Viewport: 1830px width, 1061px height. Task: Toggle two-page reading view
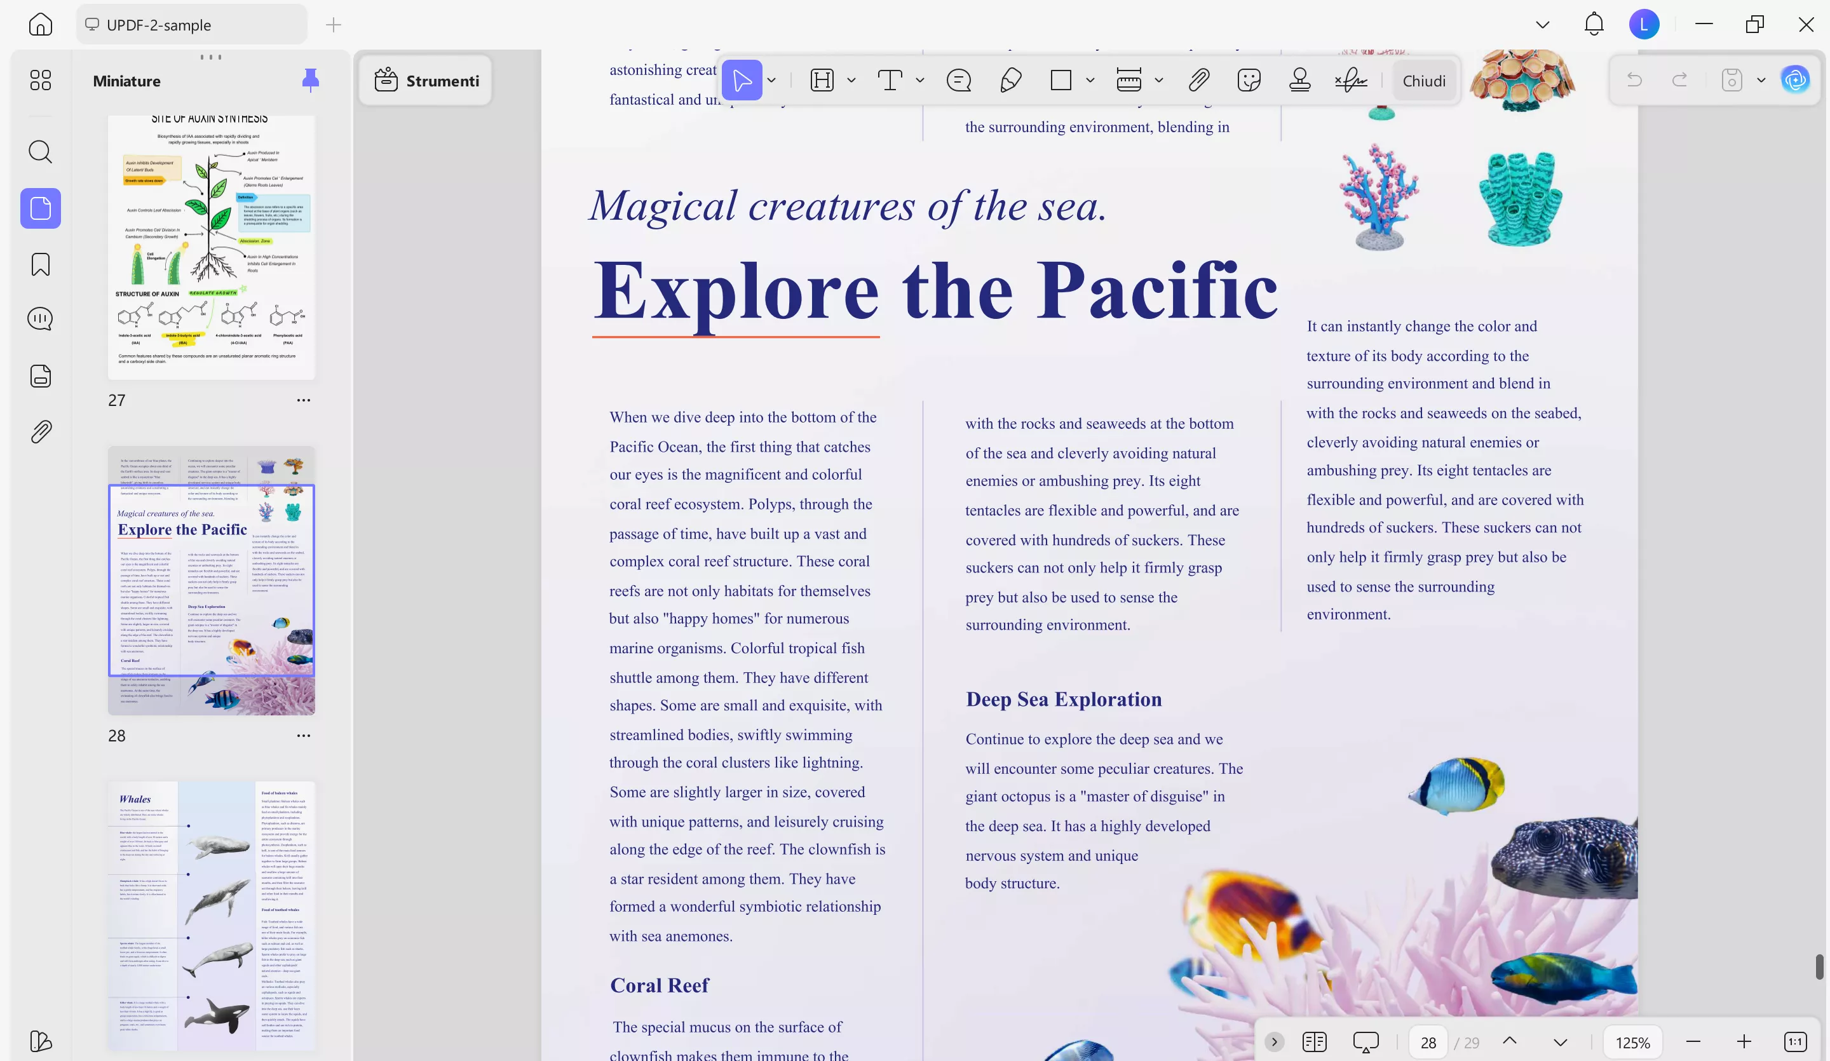[x=1315, y=1041]
